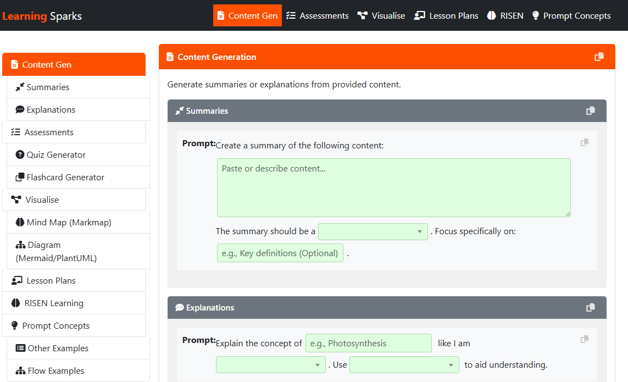Screen dimensions: 628x382
Task: Open Prompt Concepts in top navigation
Action: [x=571, y=15]
